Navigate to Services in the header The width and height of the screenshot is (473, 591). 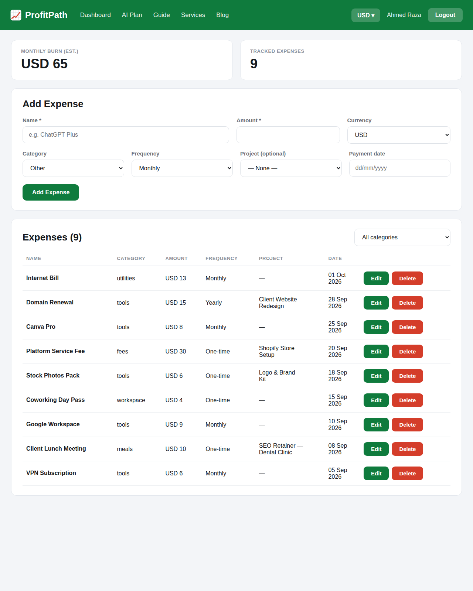click(193, 15)
